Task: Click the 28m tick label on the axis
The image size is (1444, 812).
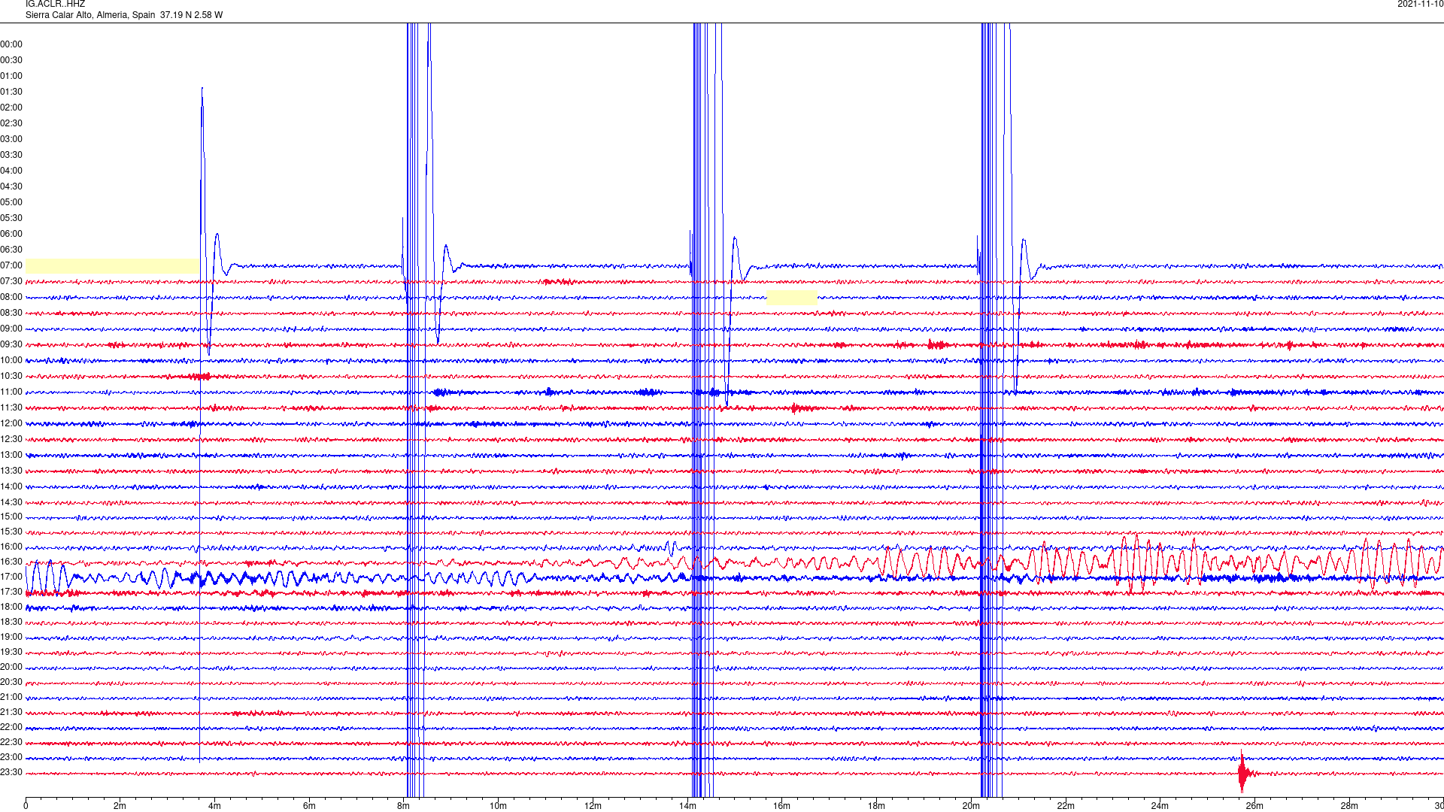Action: coord(1349,806)
